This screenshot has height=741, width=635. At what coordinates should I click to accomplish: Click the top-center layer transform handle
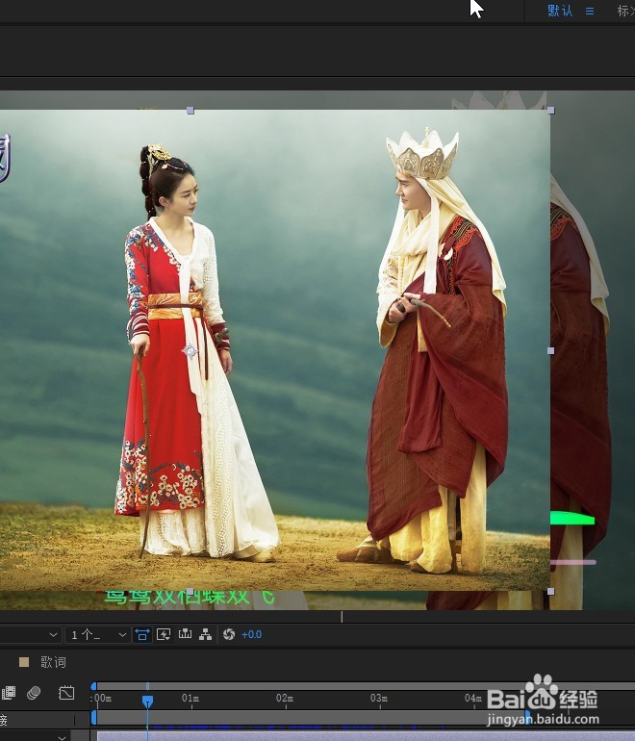pyautogui.click(x=190, y=111)
